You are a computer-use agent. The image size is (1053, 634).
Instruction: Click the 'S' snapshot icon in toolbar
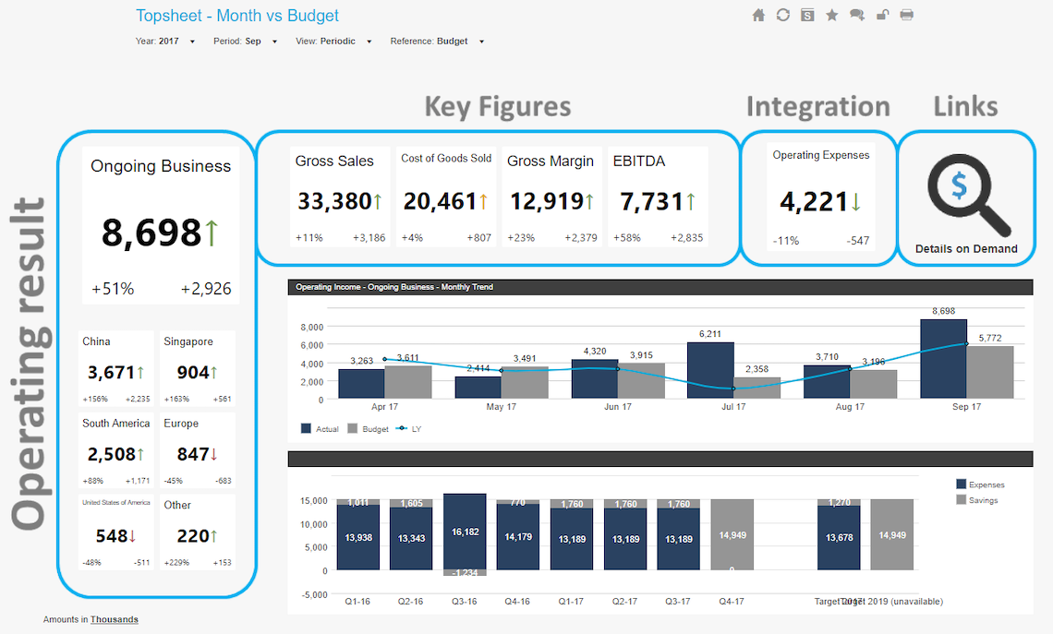pyautogui.click(x=807, y=16)
